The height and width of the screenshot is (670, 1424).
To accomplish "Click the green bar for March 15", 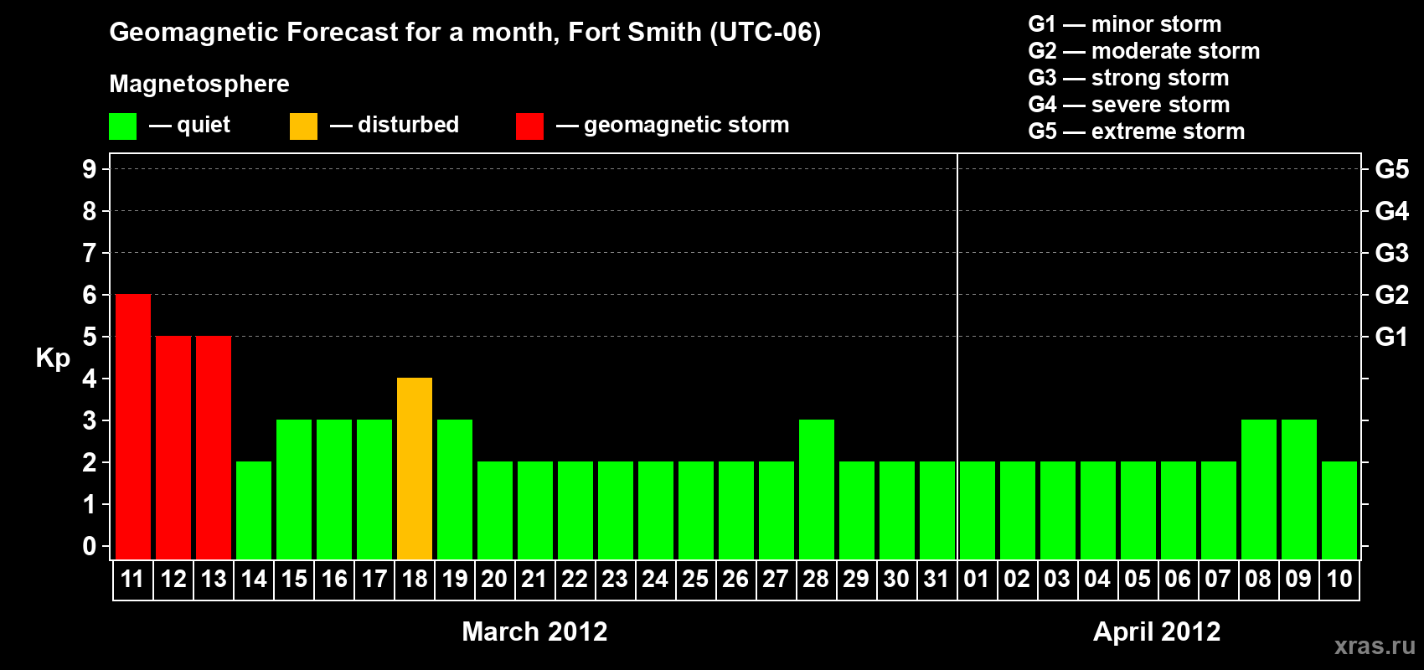I will pos(294,489).
